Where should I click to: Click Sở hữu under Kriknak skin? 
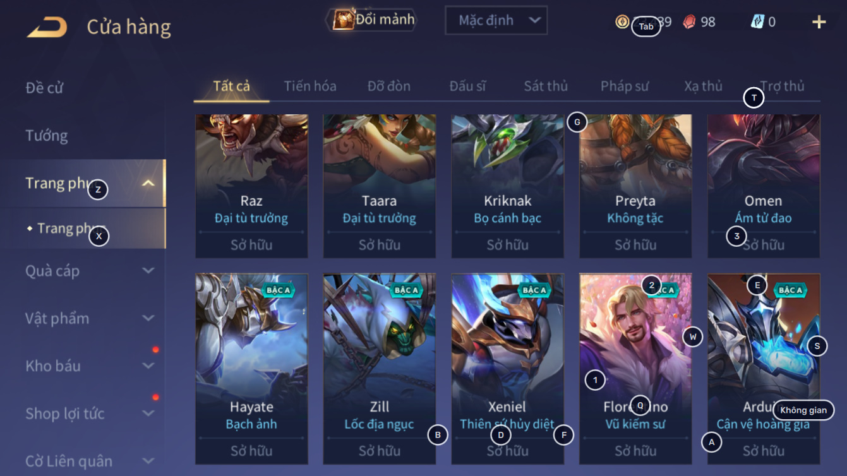tap(508, 245)
